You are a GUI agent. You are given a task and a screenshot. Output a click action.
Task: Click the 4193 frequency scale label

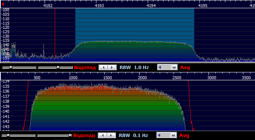[x=99, y=6]
